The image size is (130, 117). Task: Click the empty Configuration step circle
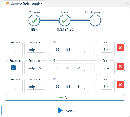pyautogui.click(x=95, y=20)
